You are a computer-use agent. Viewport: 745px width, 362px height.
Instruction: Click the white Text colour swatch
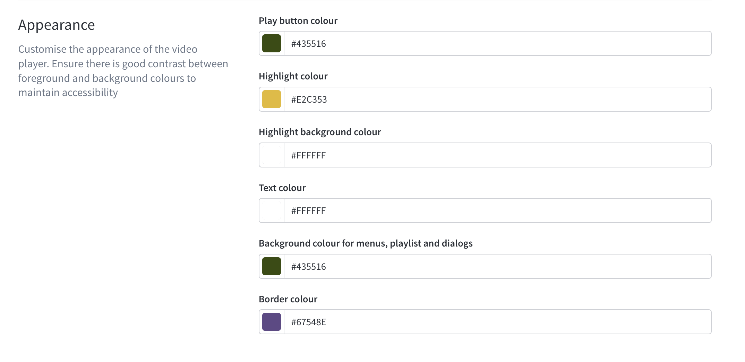272,210
